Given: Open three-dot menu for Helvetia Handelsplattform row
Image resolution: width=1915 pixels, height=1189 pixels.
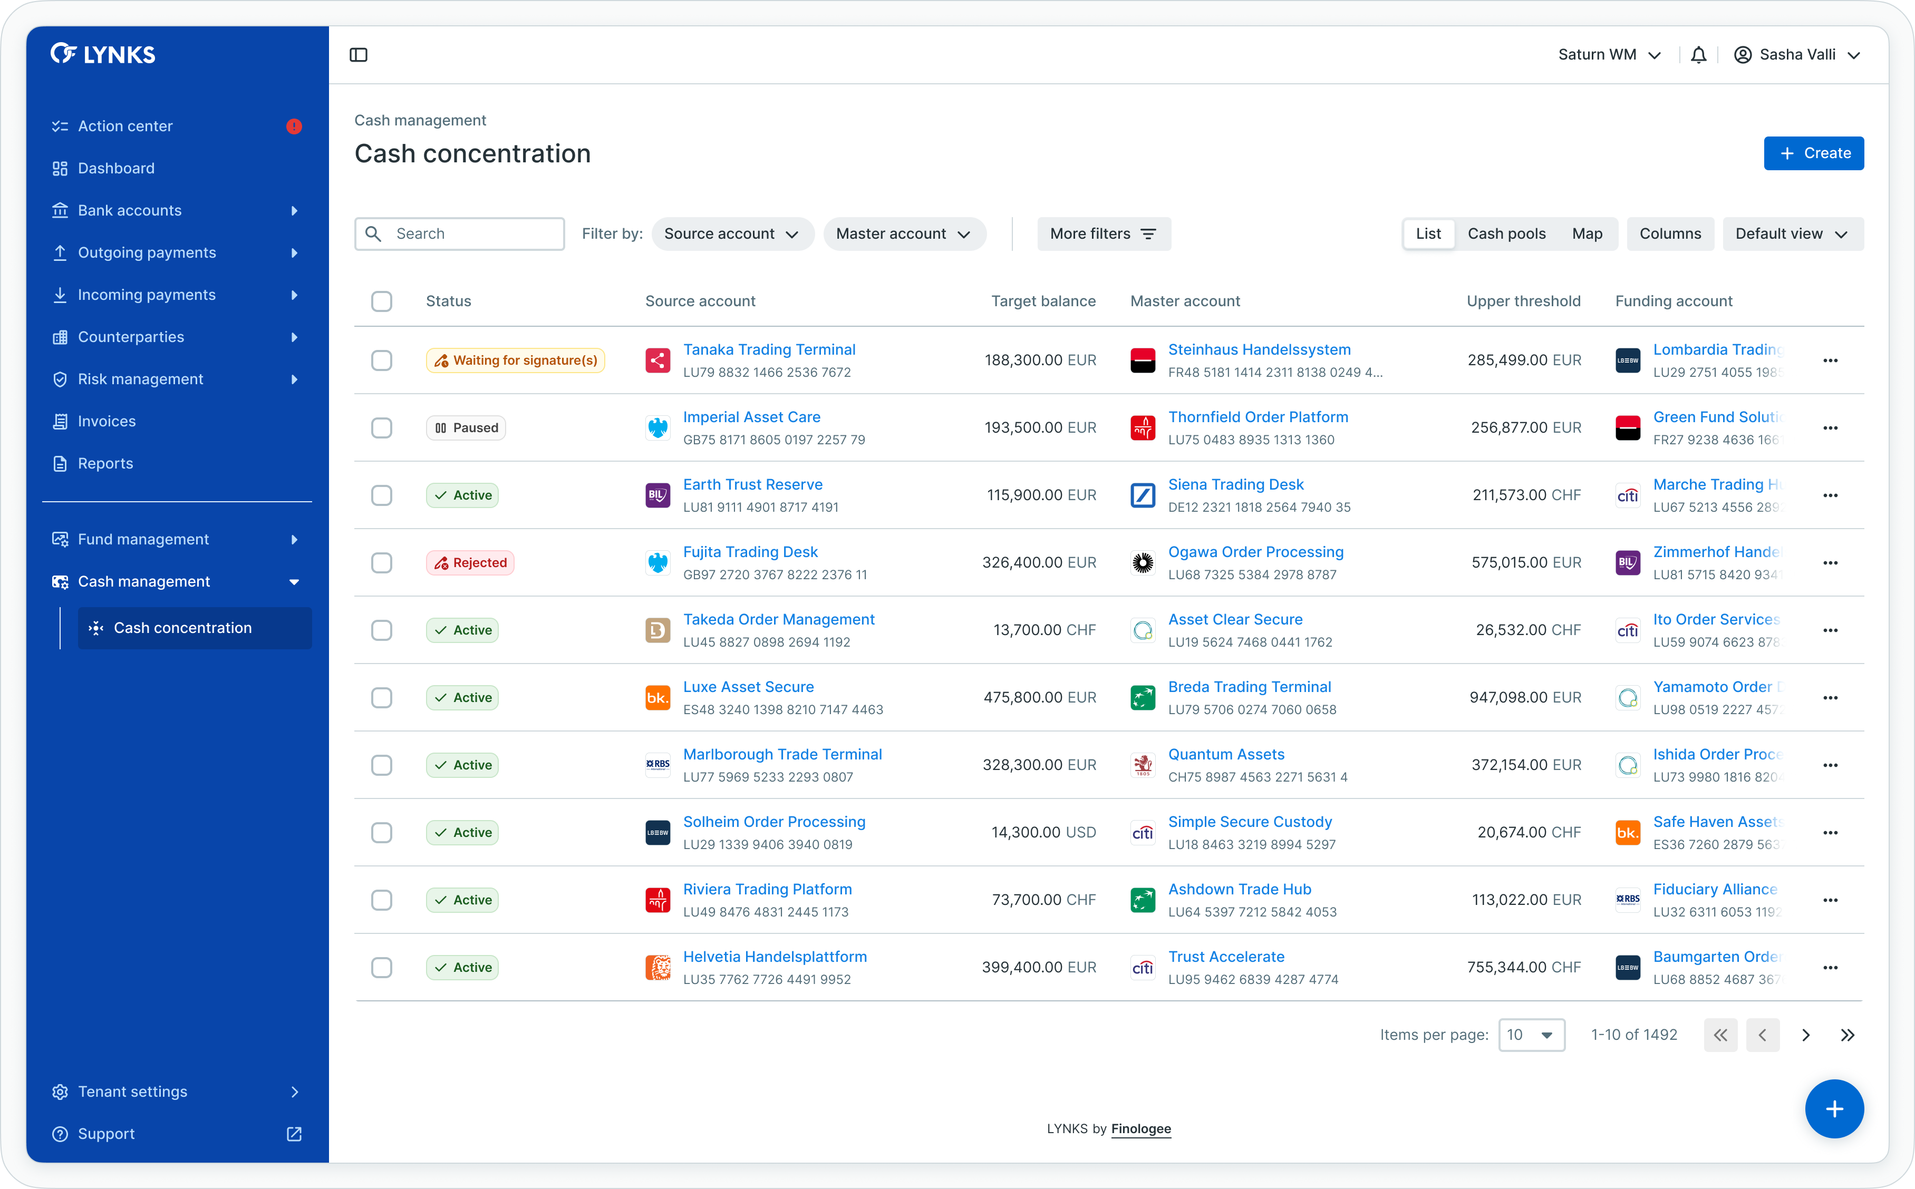Looking at the screenshot, I should coord(1830,967).
